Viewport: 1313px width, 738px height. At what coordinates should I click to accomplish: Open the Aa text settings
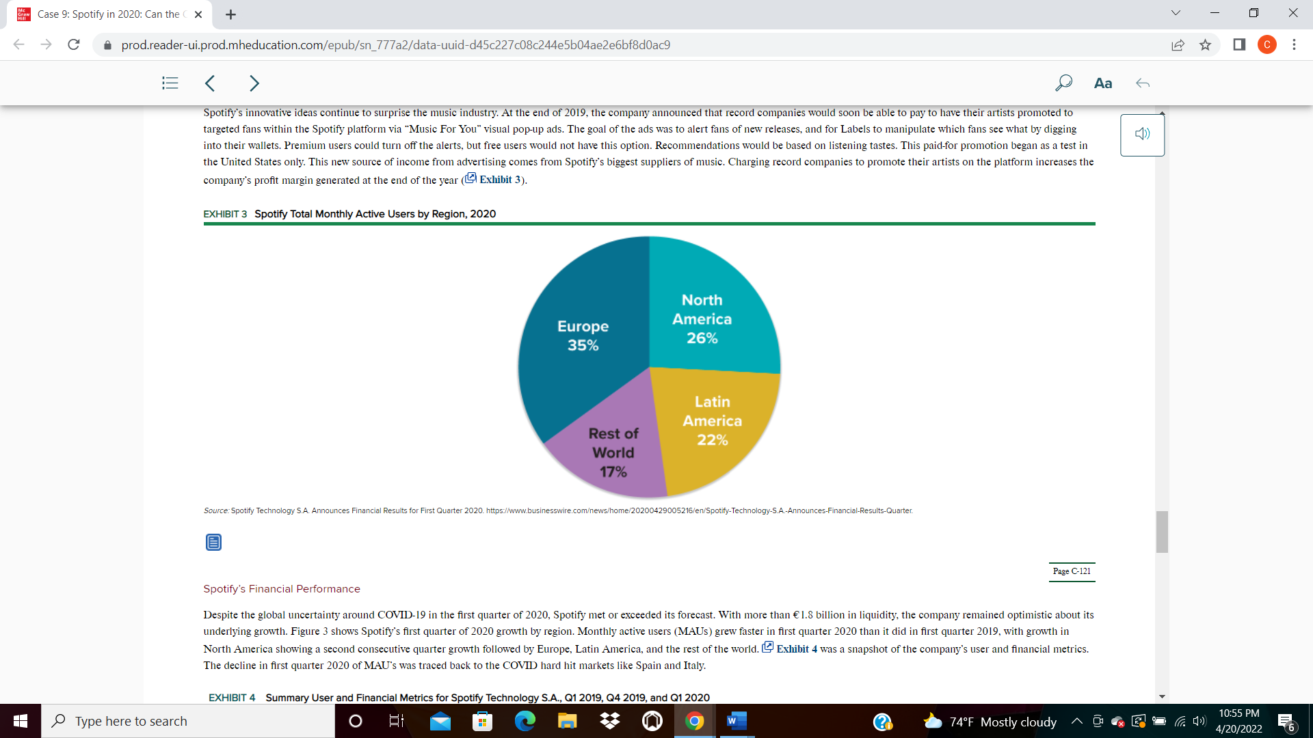coord(1103,83)
